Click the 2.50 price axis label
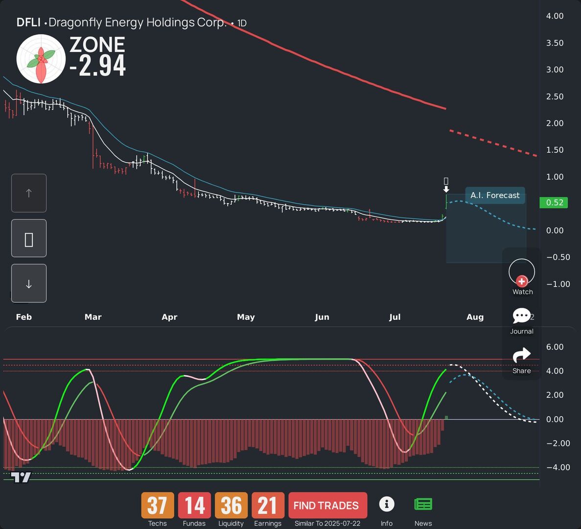 coord(555,96)
